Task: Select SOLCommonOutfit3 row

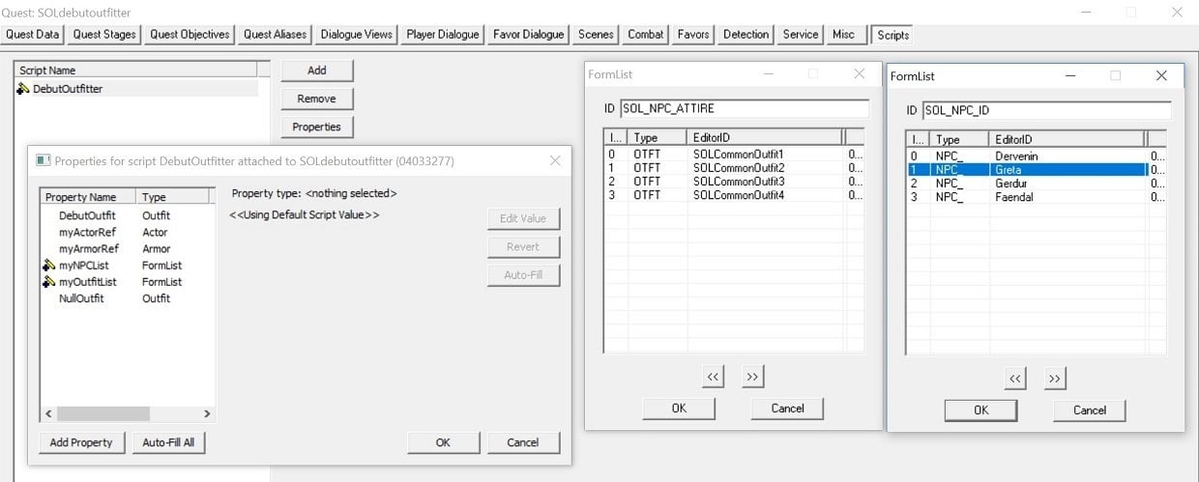Action: 733,182
